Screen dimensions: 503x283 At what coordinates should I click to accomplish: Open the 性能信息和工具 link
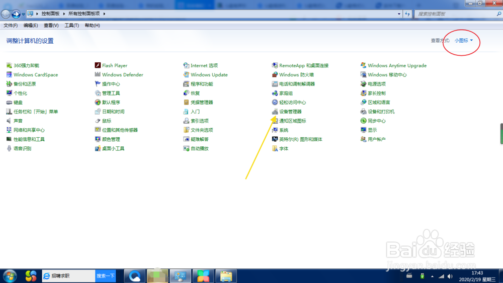(x=29, y=139)
